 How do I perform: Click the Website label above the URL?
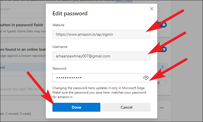[58, 25]
